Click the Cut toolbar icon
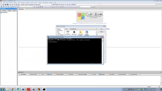The image size is (162, 91). click(x=15, y=5)
